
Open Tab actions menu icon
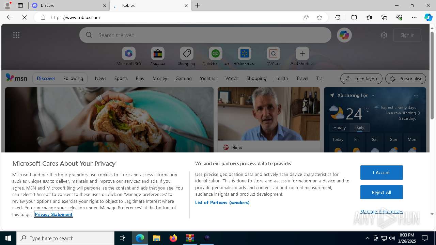[x=20, y=5]
